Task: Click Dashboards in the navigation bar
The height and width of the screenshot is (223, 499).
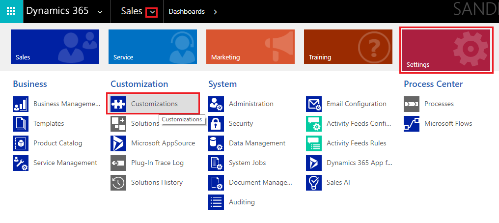Action: point(187,12)
